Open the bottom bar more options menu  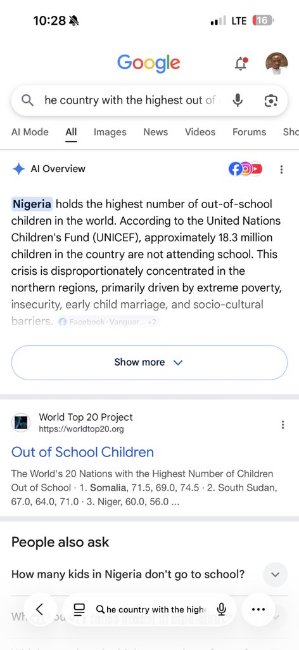point(258,609)
